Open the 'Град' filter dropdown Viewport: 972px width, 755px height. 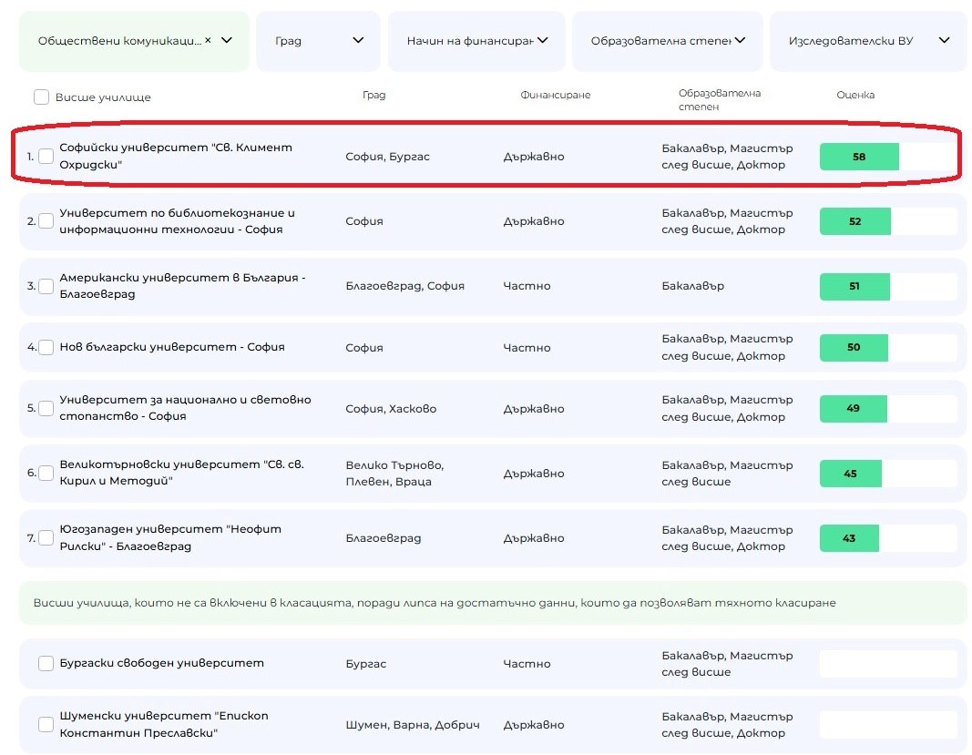(358, 40)
